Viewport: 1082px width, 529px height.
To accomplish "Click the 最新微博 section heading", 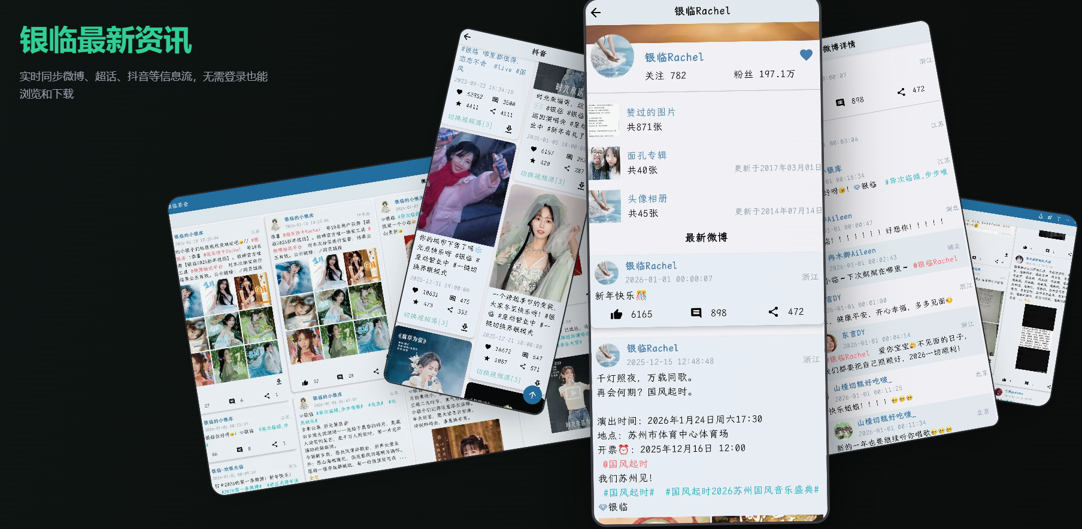I will tap(706, 238).
